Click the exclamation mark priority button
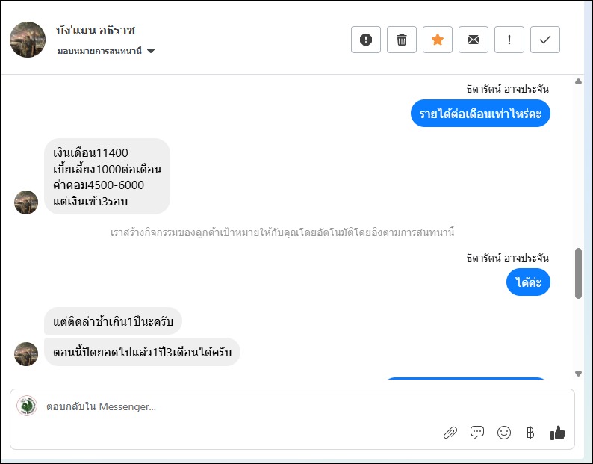Screen dimensions: 593x464 [x=509, y=40]
